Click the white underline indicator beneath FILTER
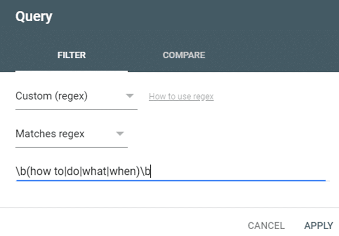 coord(71,71)
